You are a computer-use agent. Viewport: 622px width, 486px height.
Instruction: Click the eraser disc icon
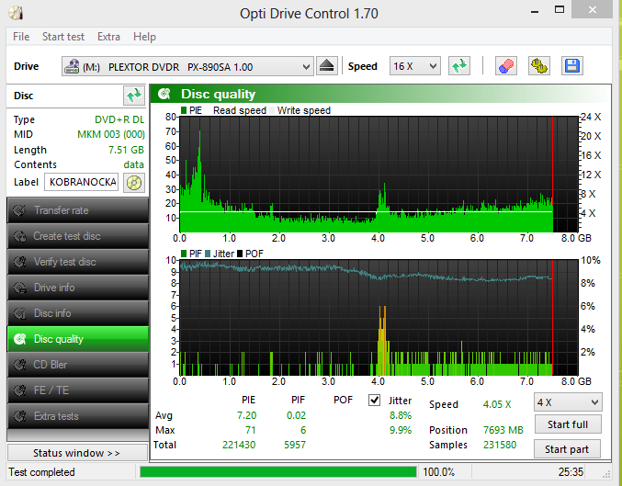click(x=505, y=66)
